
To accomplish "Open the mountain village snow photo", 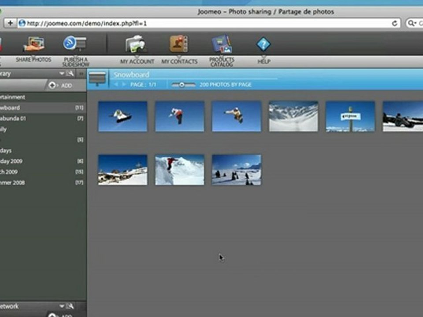I will (x=123, y=170).
